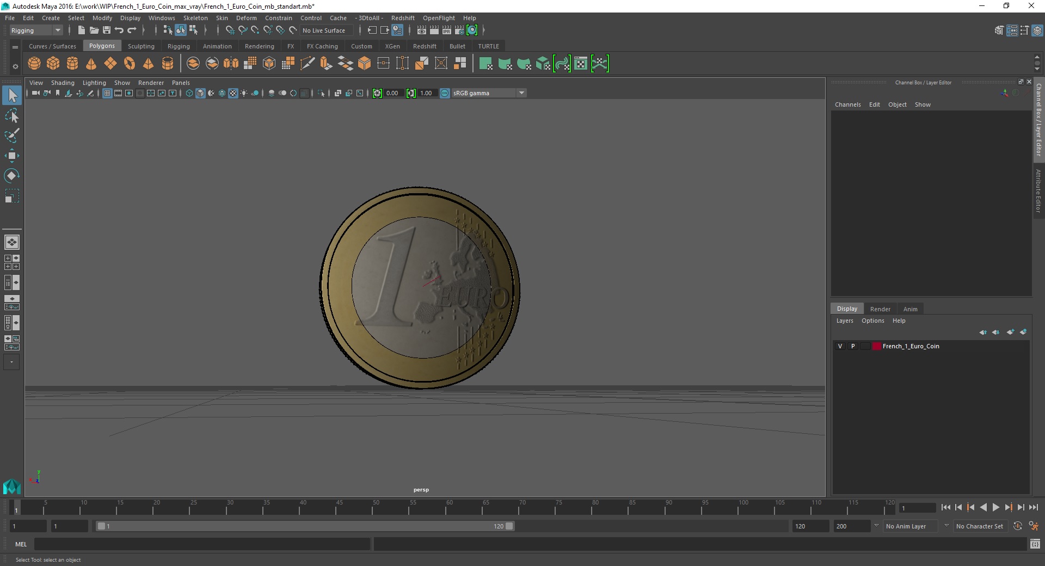Screen dimensions: 1045x566
Task: Create a polygon plane from the shelf
Action: tap(110, 64)
